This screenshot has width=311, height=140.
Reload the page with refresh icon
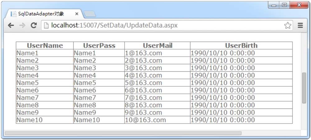point(34,25)
